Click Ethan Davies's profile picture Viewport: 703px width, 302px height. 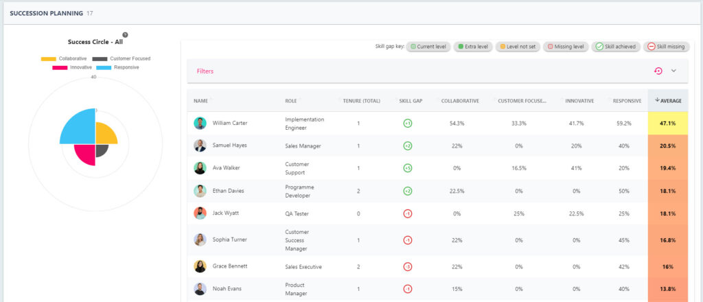tap(200, 191)
